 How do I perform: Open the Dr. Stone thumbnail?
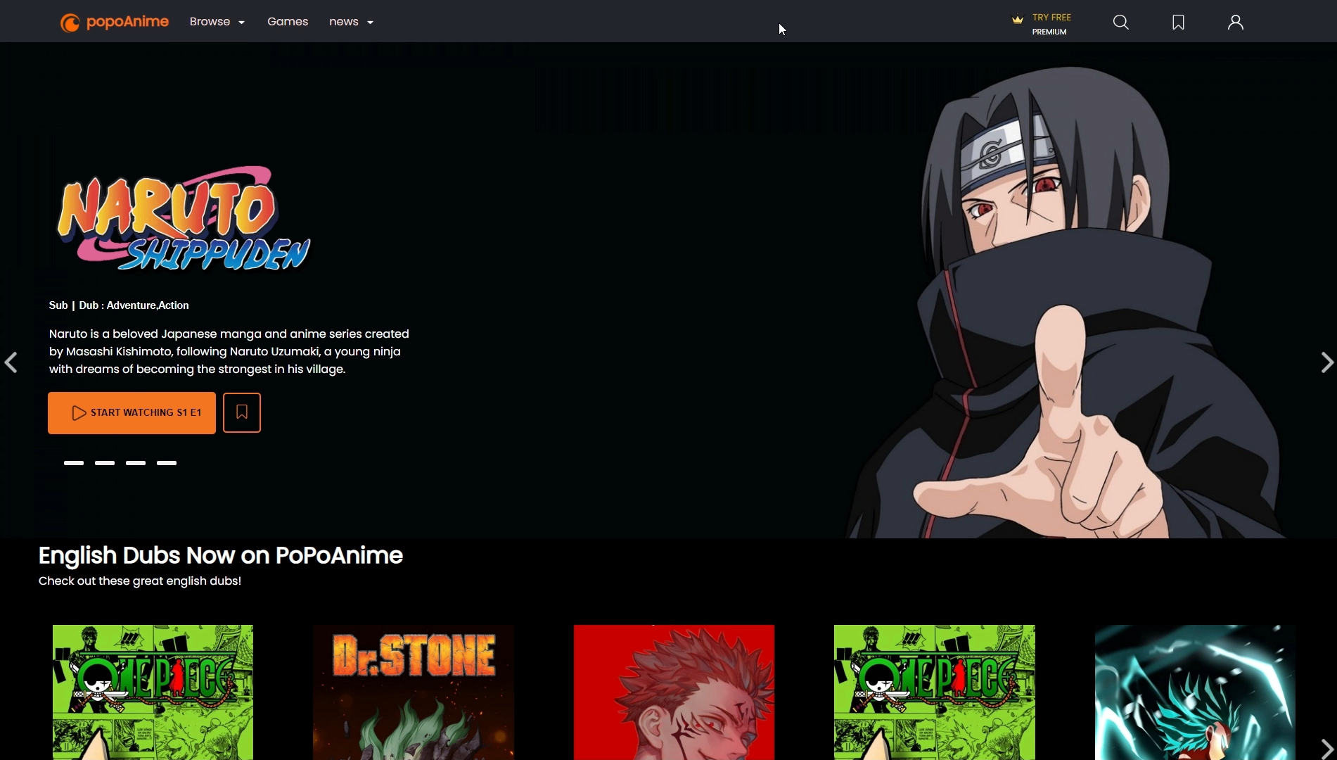414,692
